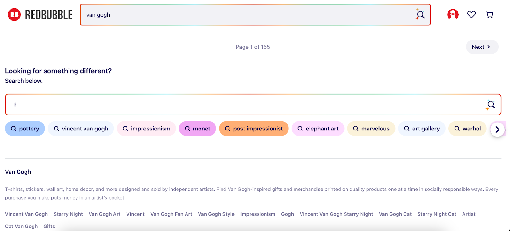Go to the Next results page
Viewport: 510px width, 231px height.
click(x=482, y=47)
